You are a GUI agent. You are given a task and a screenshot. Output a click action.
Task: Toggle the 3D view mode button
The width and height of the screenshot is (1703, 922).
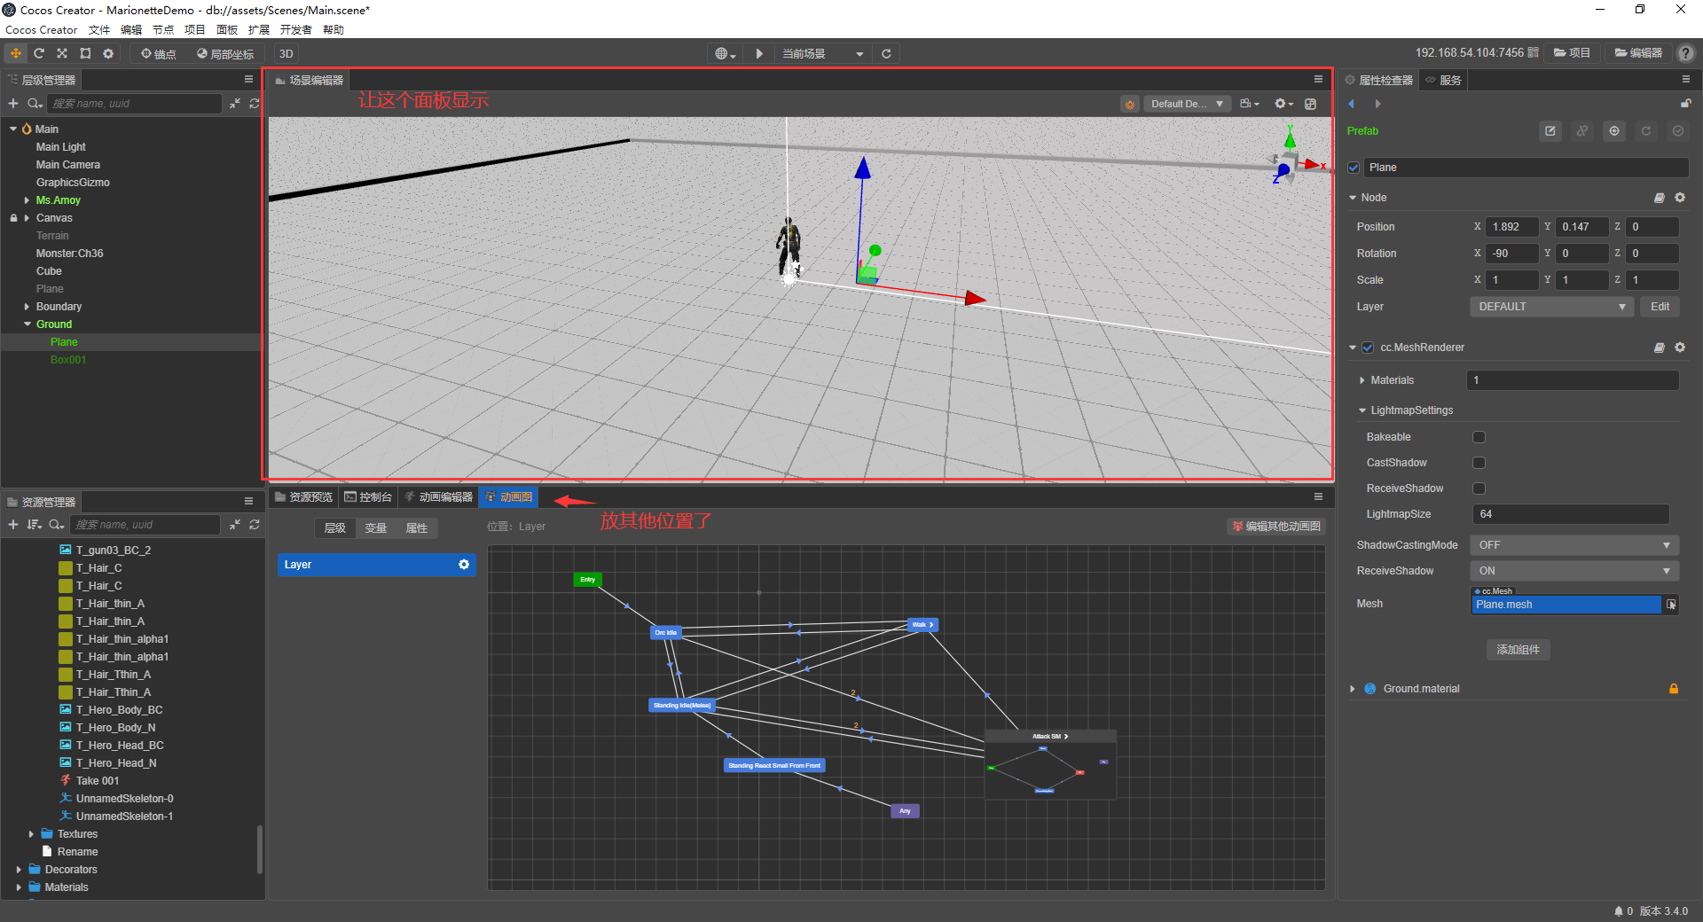[286, 54]
